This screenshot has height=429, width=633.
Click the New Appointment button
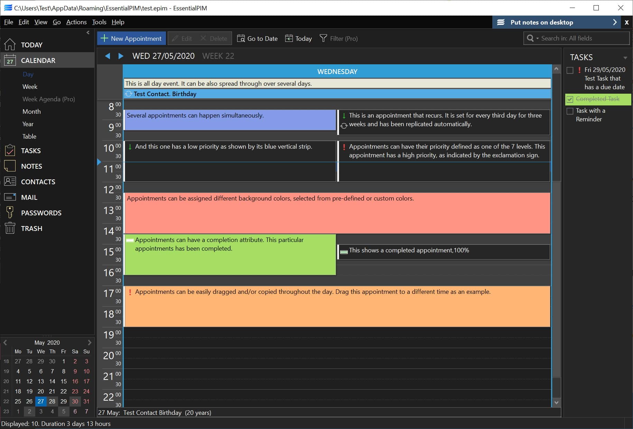coord(131,38)
